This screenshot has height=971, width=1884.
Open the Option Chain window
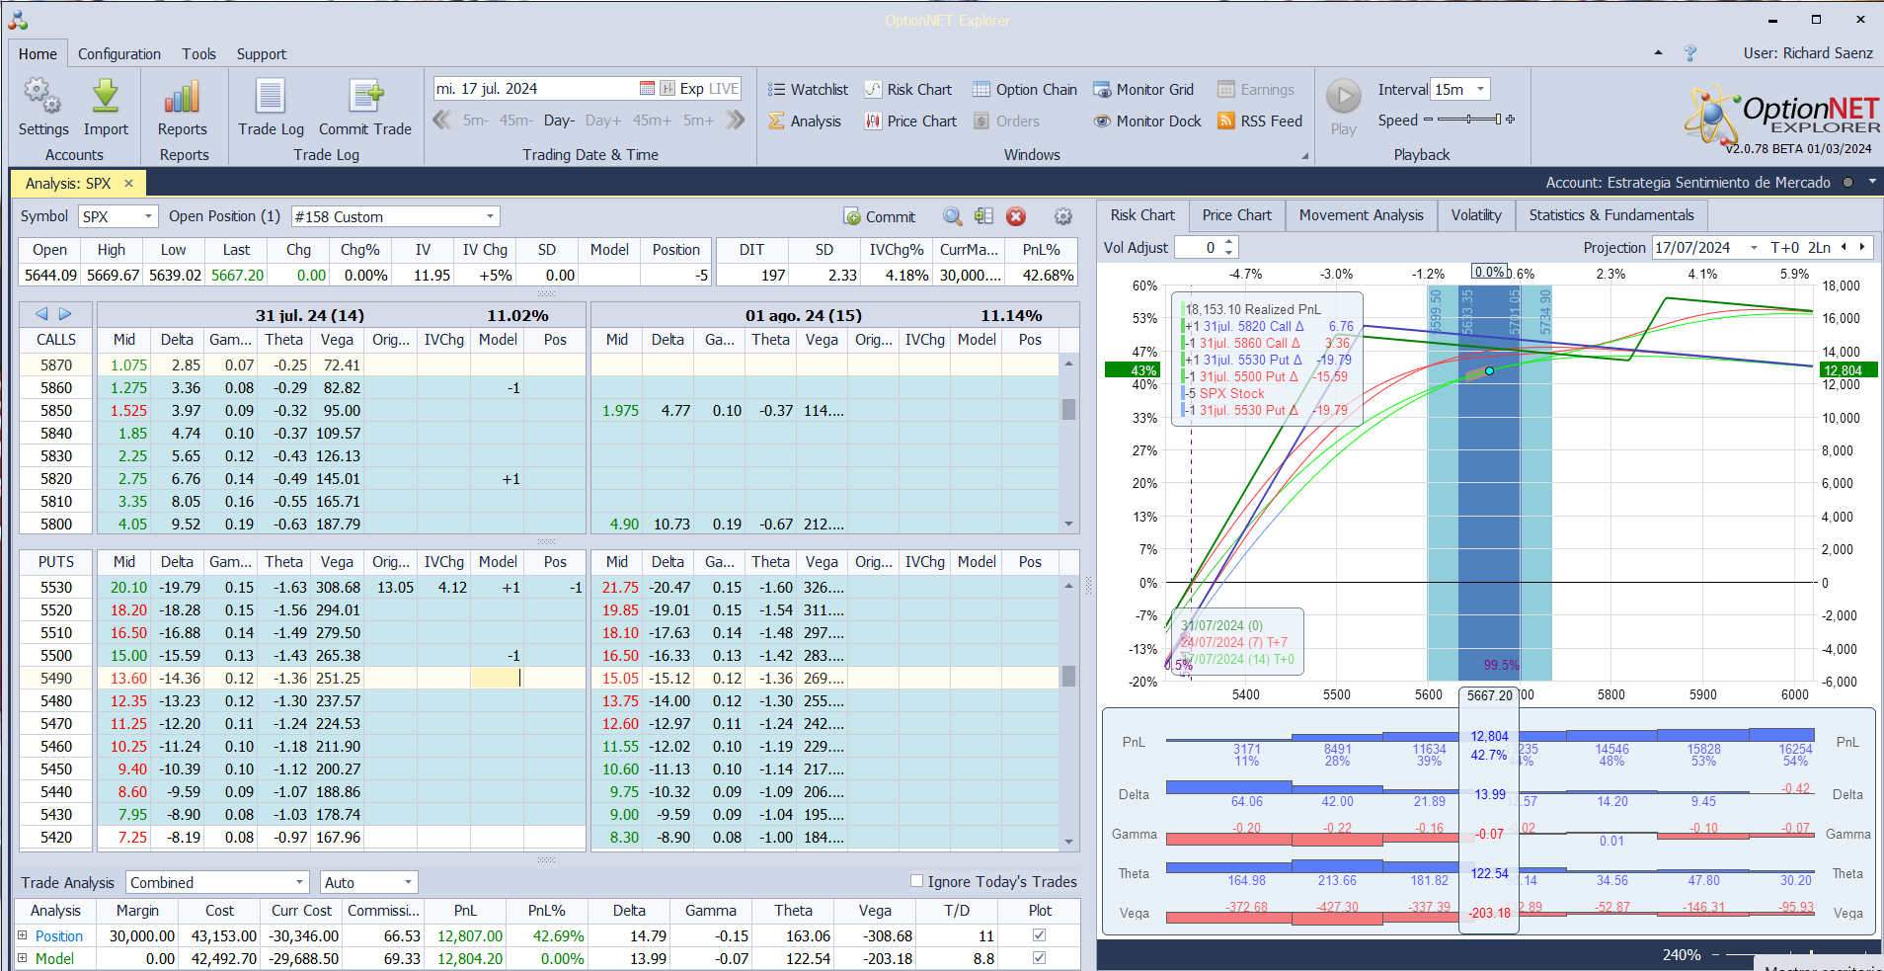tap(1024, 90)
